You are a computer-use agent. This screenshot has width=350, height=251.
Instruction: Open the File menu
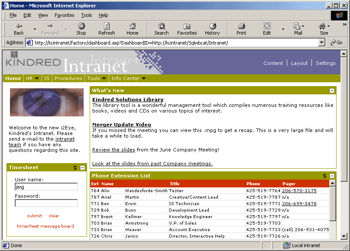click(13, 15)
